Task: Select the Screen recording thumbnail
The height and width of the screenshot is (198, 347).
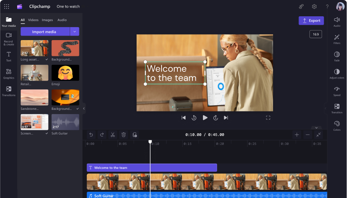Action: coord(35,122)
